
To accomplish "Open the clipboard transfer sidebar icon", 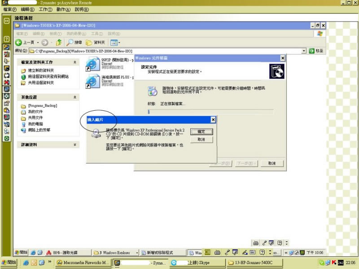I will pyautogui.click(x=7, y=110).
